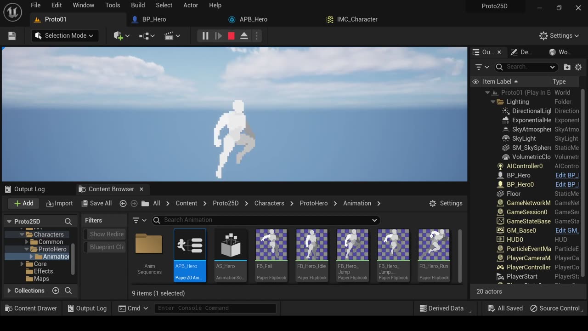Switch to the BP_Hero tab
The height and width of the screenshot is (331, 588).
tap(154, 19)
